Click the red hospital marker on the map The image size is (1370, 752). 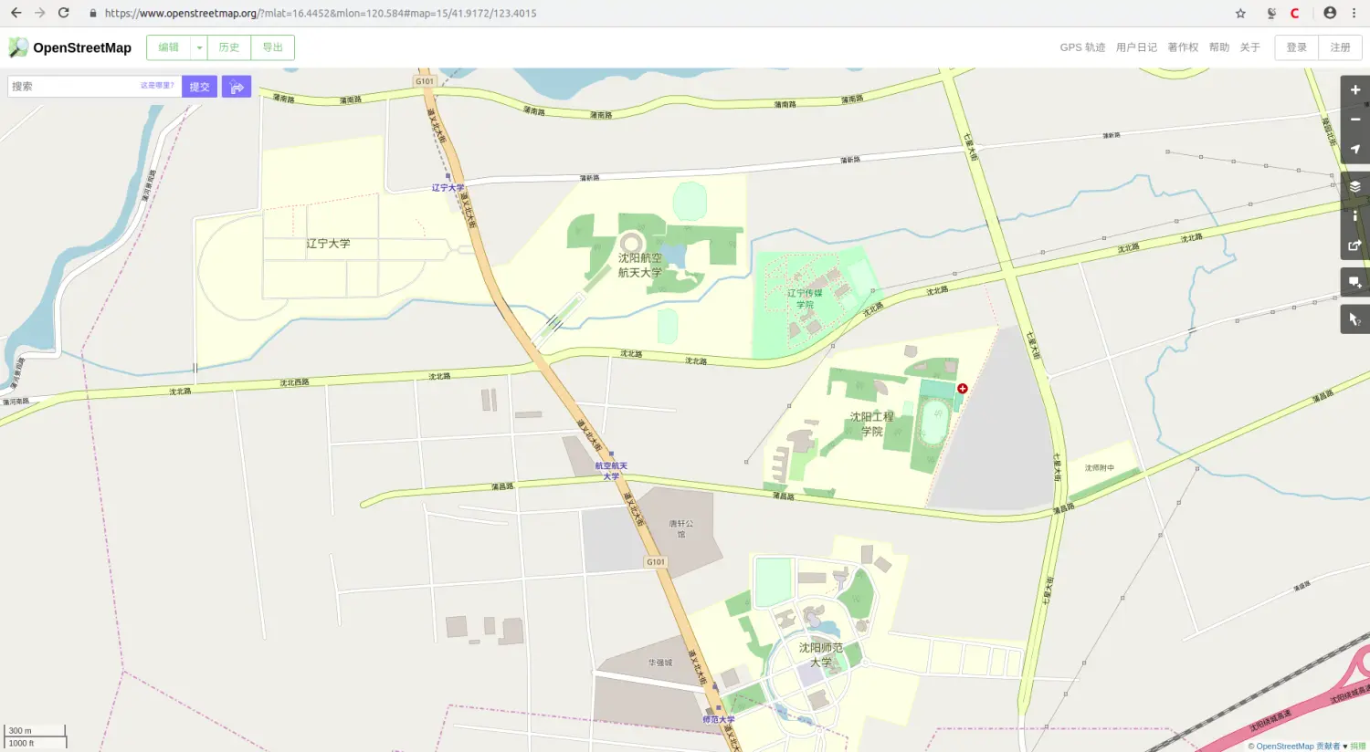[x=962, y=389]
